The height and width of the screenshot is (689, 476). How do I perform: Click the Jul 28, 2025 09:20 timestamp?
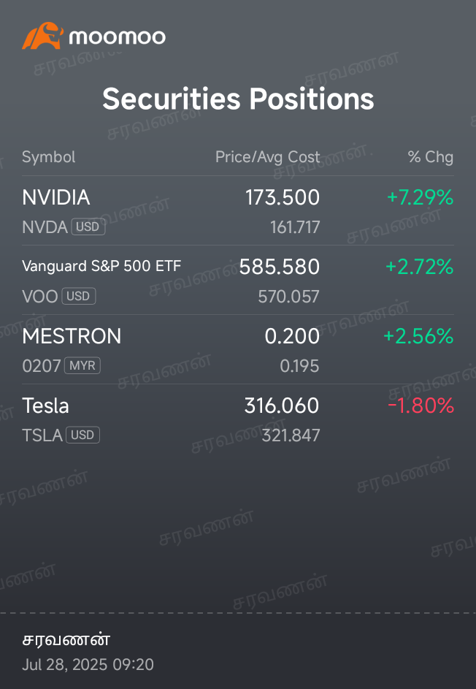tap(88, 664)
